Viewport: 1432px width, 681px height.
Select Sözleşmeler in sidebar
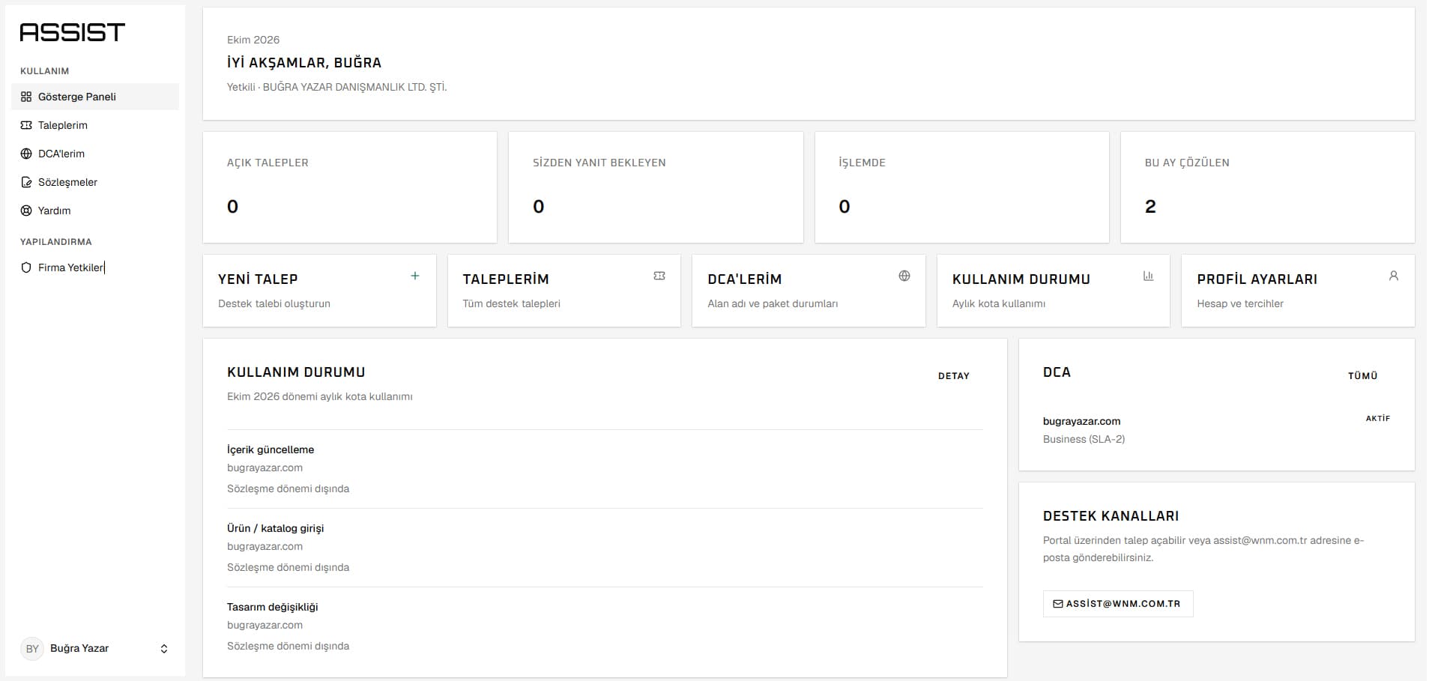point(95,182)
